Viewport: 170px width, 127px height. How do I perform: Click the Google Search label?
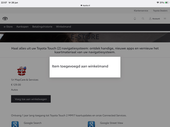(x=33, y=123)
